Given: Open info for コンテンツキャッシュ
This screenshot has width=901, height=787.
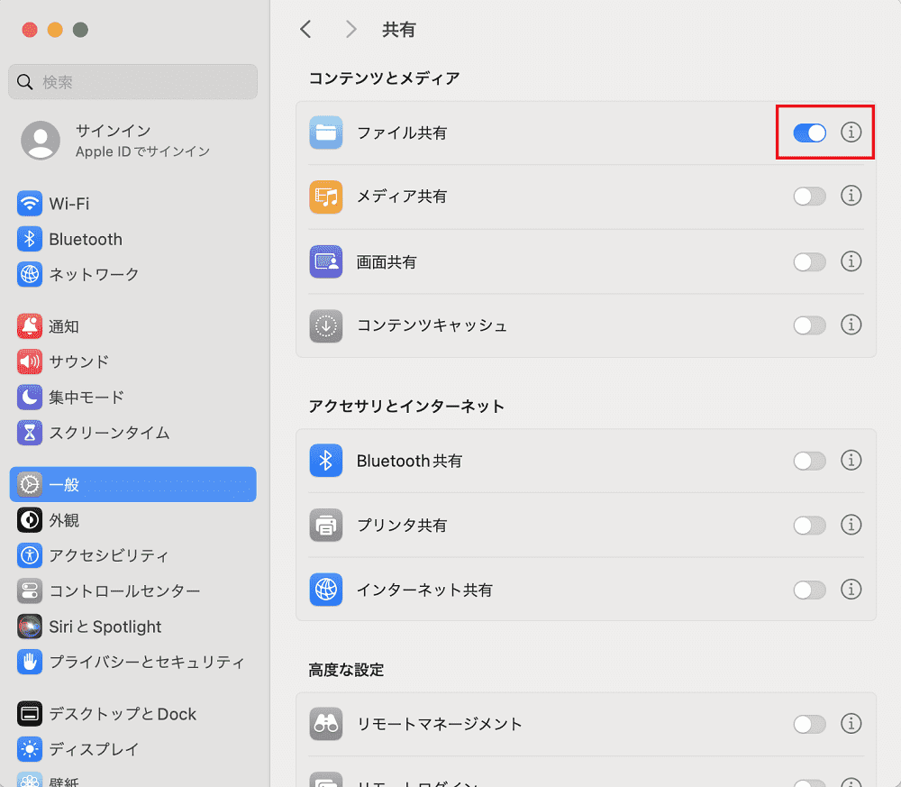Looking at the screenshot, I should point(851,325).
